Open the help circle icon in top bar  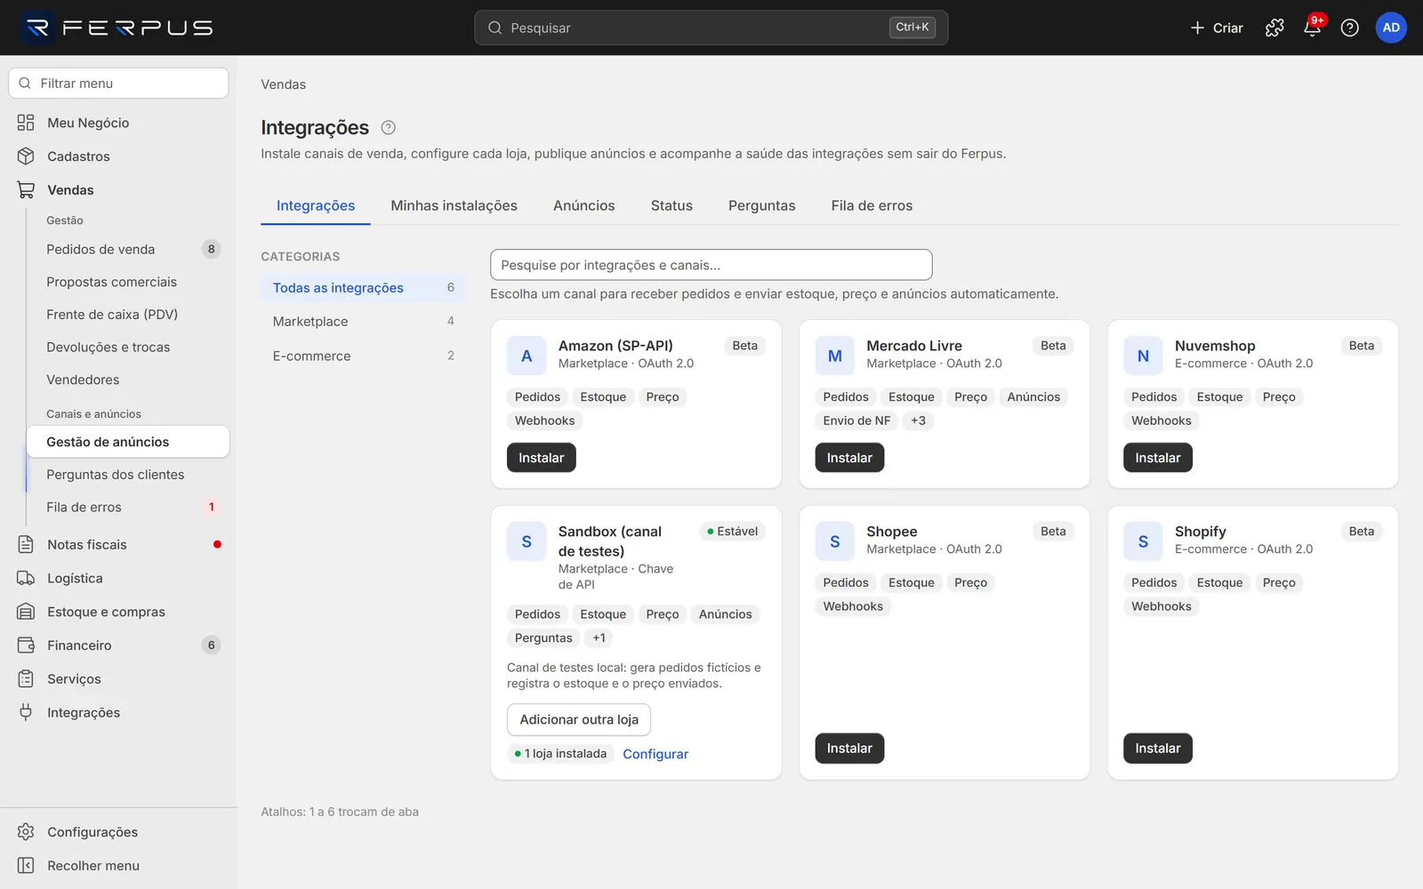(x=1349, y=28)
